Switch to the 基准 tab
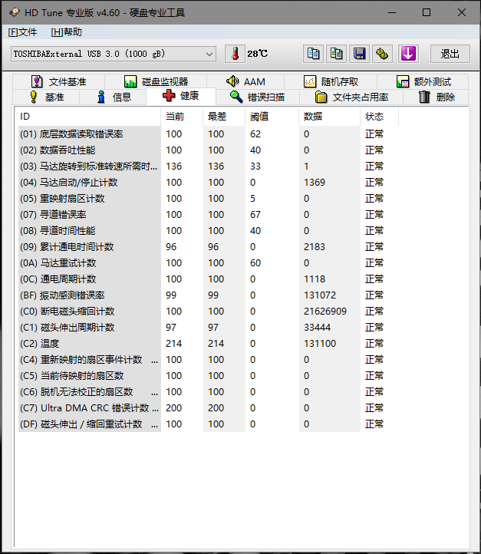Viewport: 481px width, 554px height. click(46, 97)
